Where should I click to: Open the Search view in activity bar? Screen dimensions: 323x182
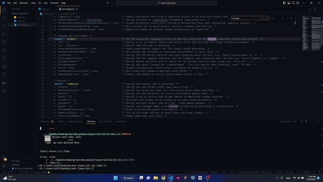point(4,18)
